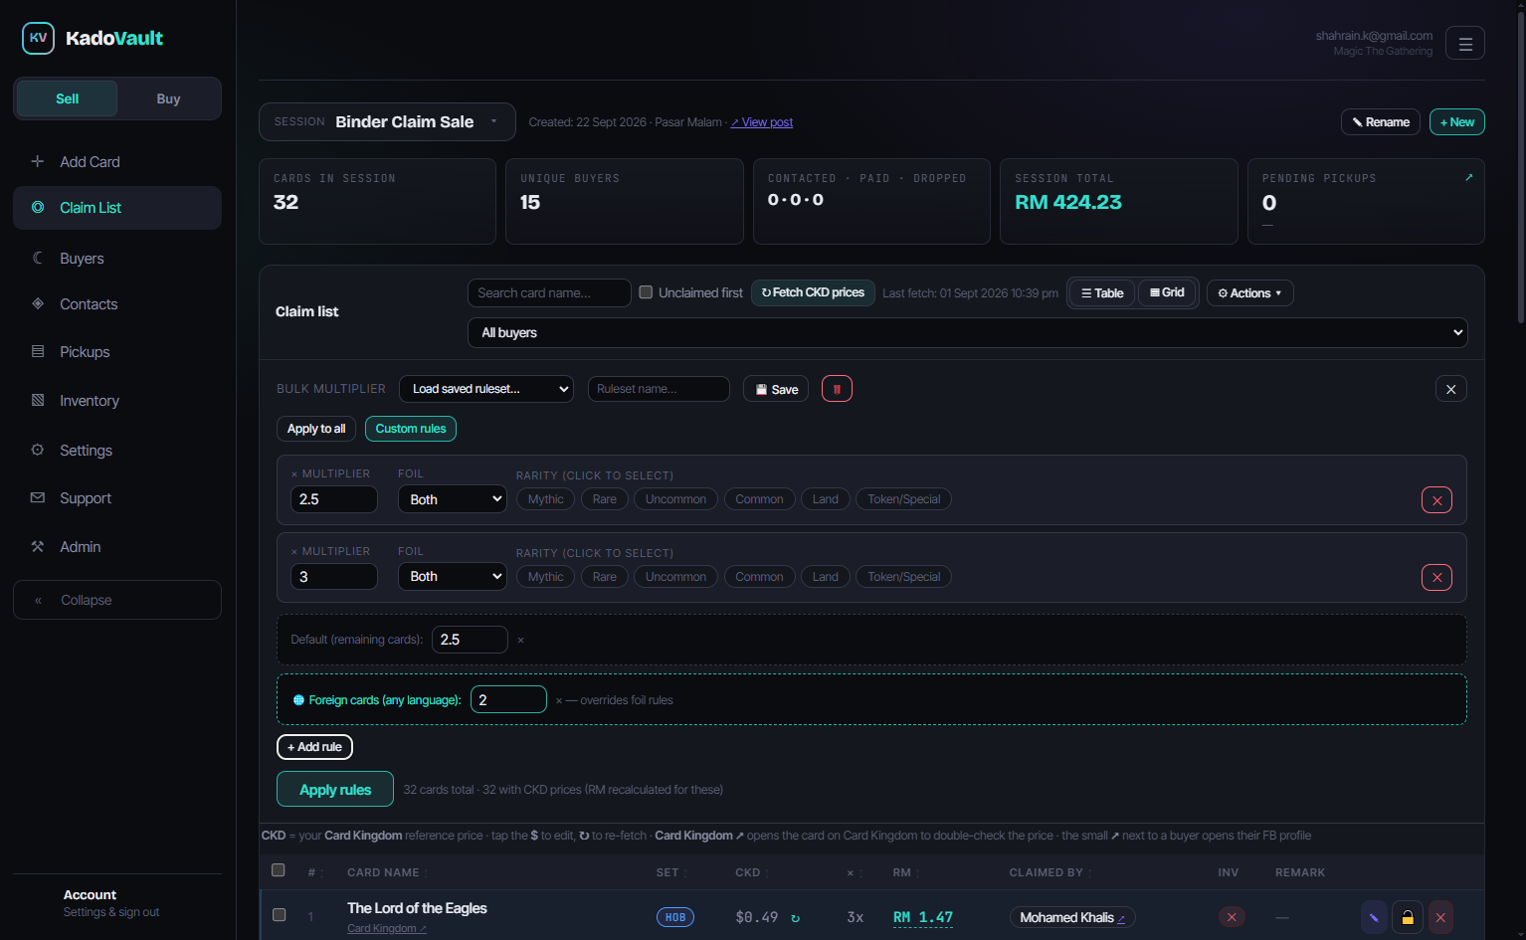
Task: Switch to Buy mode
Action: point(168,98)
